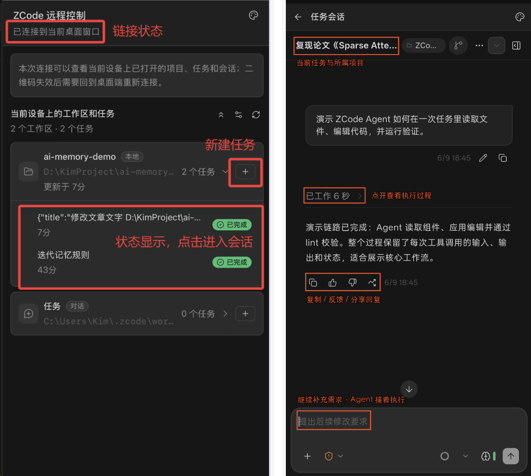Click the 对话 tag next to 任务

pos(77,306)
